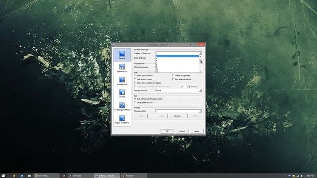Choose 9 in the desktops list
This screenshot has height=178, width=317.
(177, 67)
